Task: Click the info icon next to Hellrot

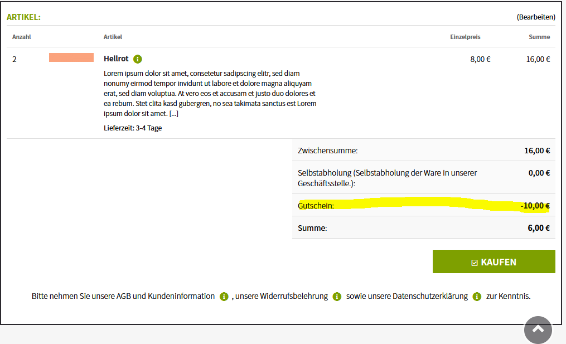Action: pyautogui.click(x=138, y=59)
